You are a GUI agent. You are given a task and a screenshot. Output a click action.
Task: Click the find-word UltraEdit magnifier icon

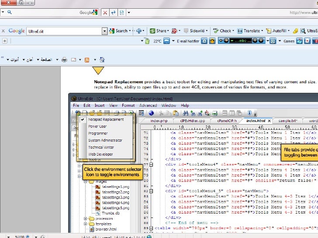point(303,31)
